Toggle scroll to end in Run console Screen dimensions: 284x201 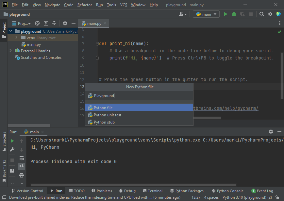[22, 167]
